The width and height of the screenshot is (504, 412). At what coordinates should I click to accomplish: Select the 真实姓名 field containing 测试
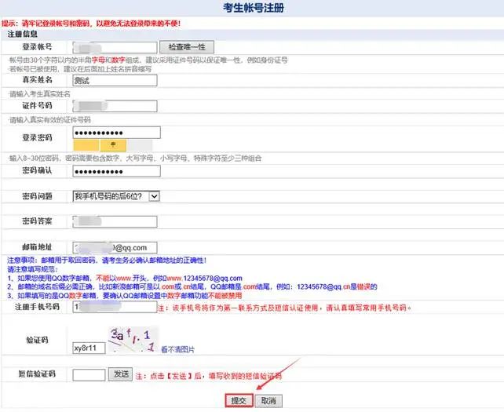115,80
